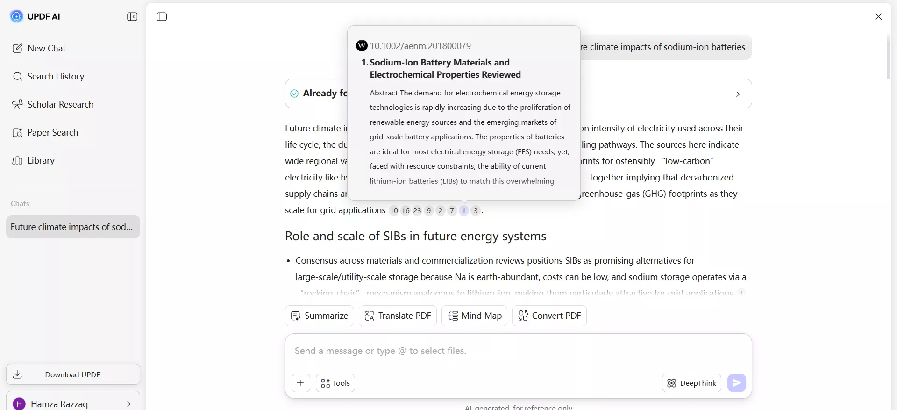This screenshot has height=410, width=897.
Task: Select the 'Future climate impacts' chat
Action: [73, 227]
